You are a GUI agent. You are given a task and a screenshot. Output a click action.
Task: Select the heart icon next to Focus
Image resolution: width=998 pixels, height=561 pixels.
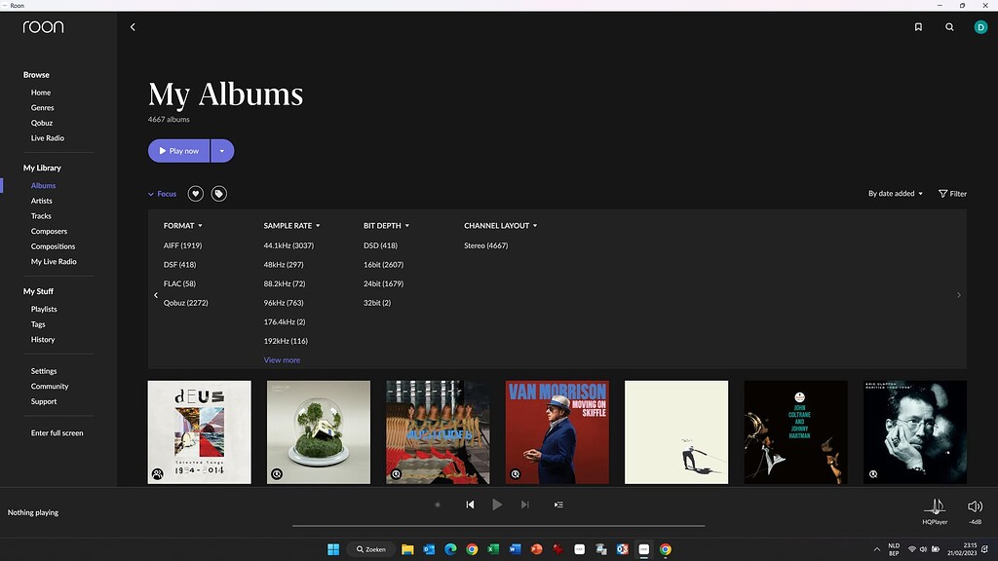coord(195,193)
